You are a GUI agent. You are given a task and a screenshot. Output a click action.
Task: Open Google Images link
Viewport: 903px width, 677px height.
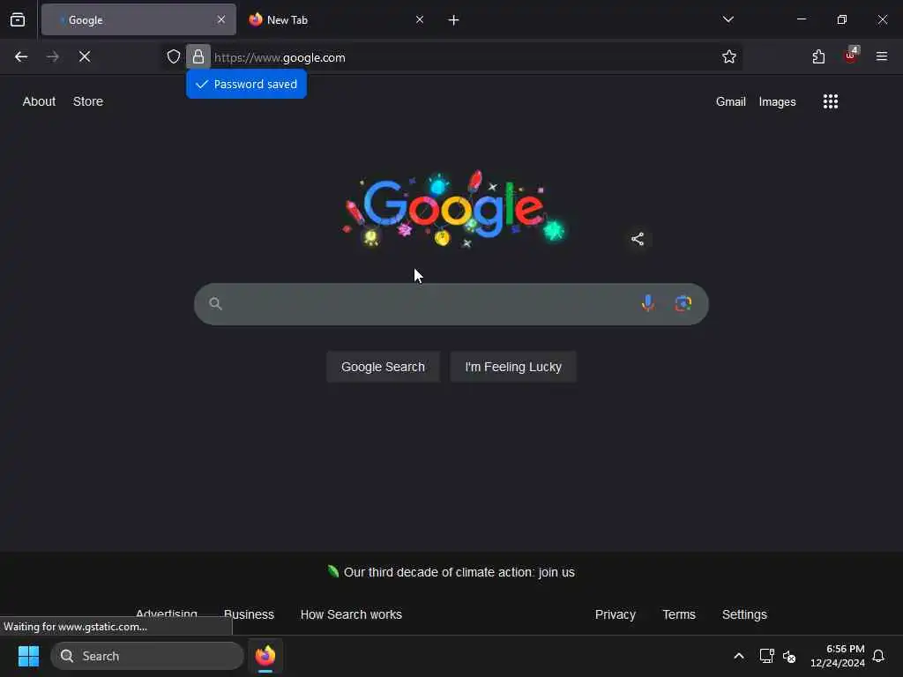(x=778, y=102)
